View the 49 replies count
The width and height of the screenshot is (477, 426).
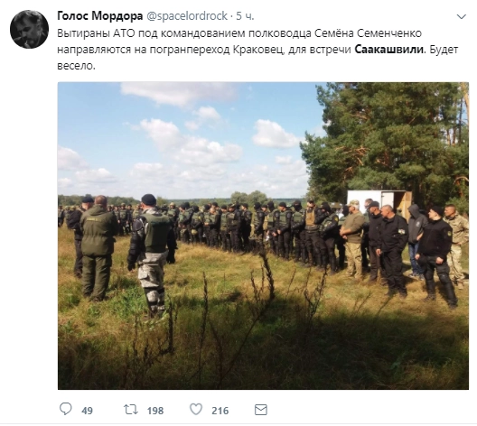(87, 411)
